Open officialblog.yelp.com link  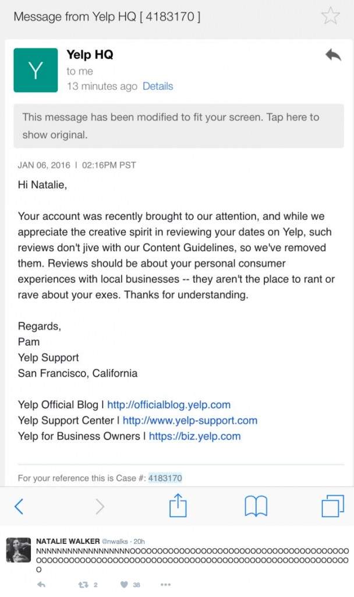click(169, 405)
